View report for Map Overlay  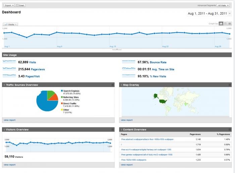[127, 120]
